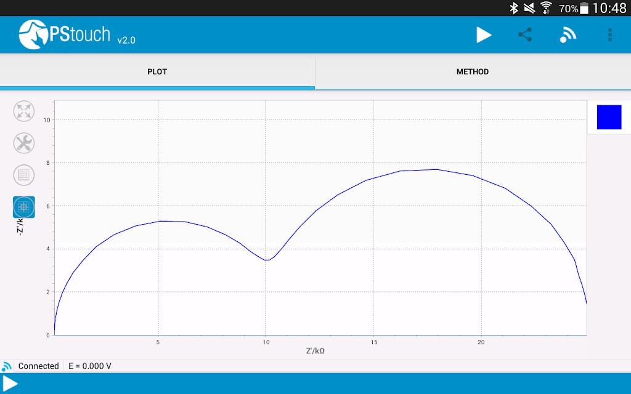Tap the bottom-left play button
Viewport: 631px width, 394px height.
pos(10,384)
